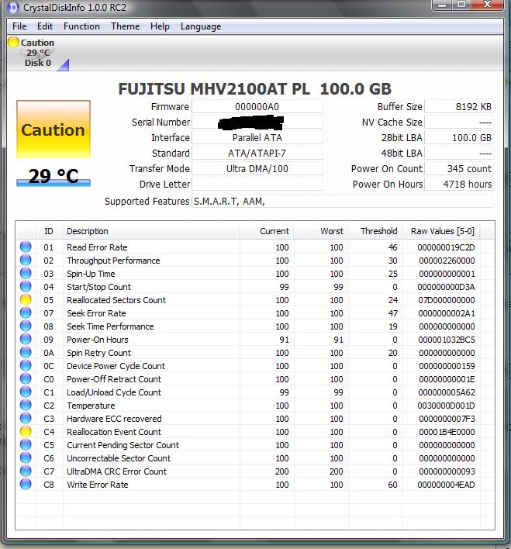Click the FUJITSU MHV2100AT PL drive title
Viewport: 511px width, 549px height.
point(254,89)
